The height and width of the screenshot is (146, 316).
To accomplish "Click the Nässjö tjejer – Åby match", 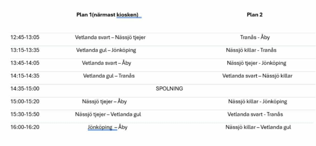I will 104,102.
